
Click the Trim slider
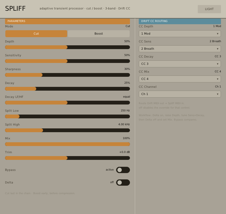[x=67, y=158]
